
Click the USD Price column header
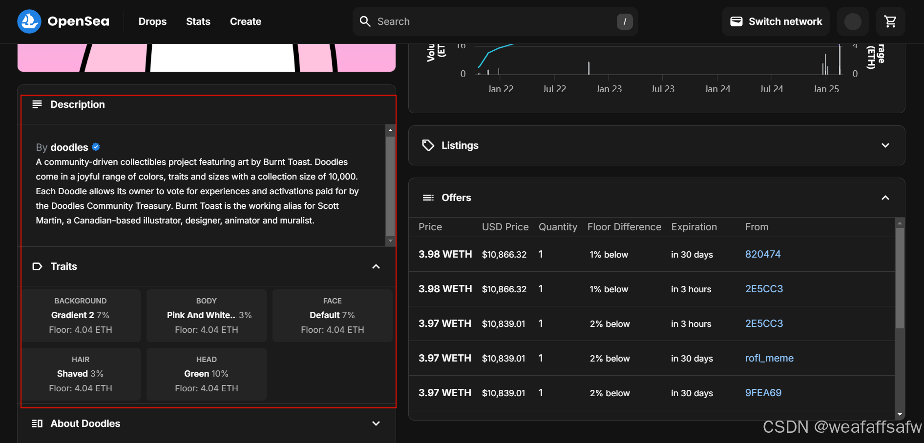click(505, 227)
